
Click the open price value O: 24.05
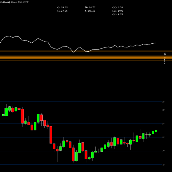pos(62,8)
